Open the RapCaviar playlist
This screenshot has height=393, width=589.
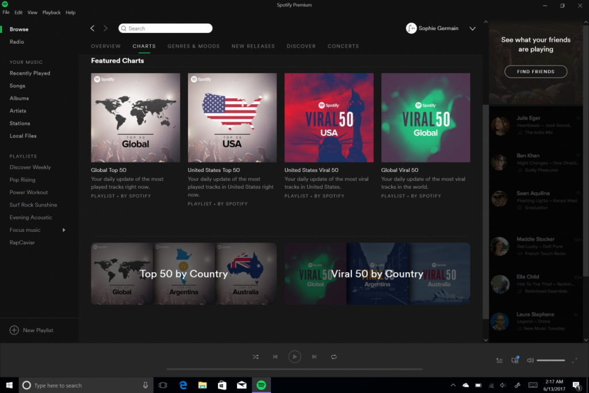tap(24, 242)
